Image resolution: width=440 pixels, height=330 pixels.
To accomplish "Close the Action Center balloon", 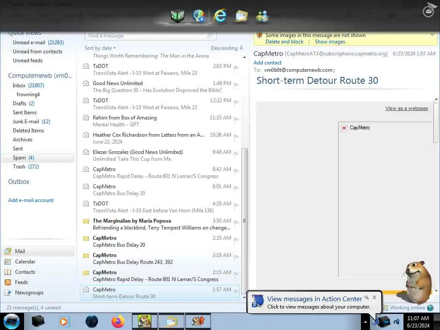I will [374, 297].
